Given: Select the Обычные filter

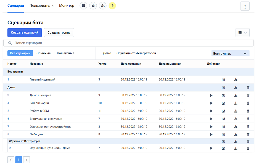Looking at the screenshot, I should [43, 53].
